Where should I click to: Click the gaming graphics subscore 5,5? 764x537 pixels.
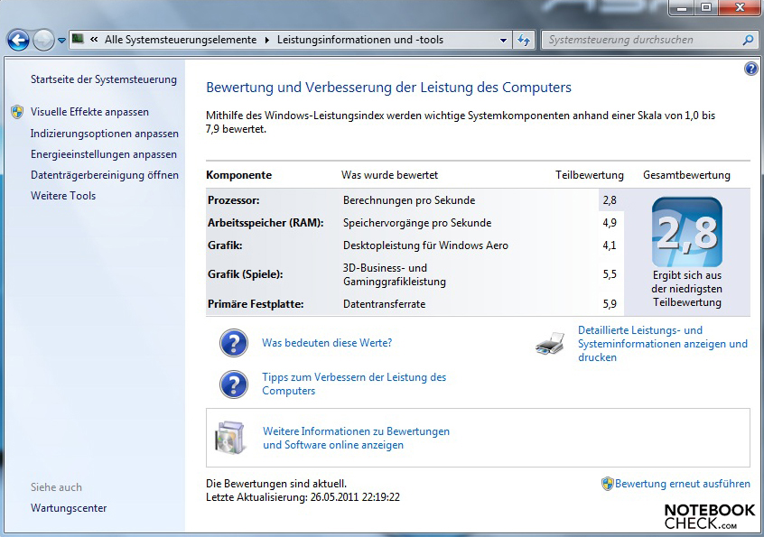point(610,274)
